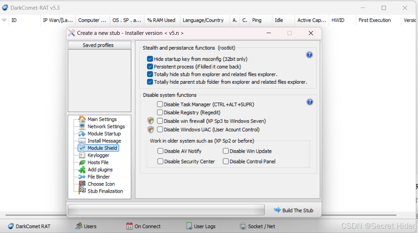The width and height of the screenshot is (418, 233).
Task: Click the Choose Icon picture icon
Action: 82,184
